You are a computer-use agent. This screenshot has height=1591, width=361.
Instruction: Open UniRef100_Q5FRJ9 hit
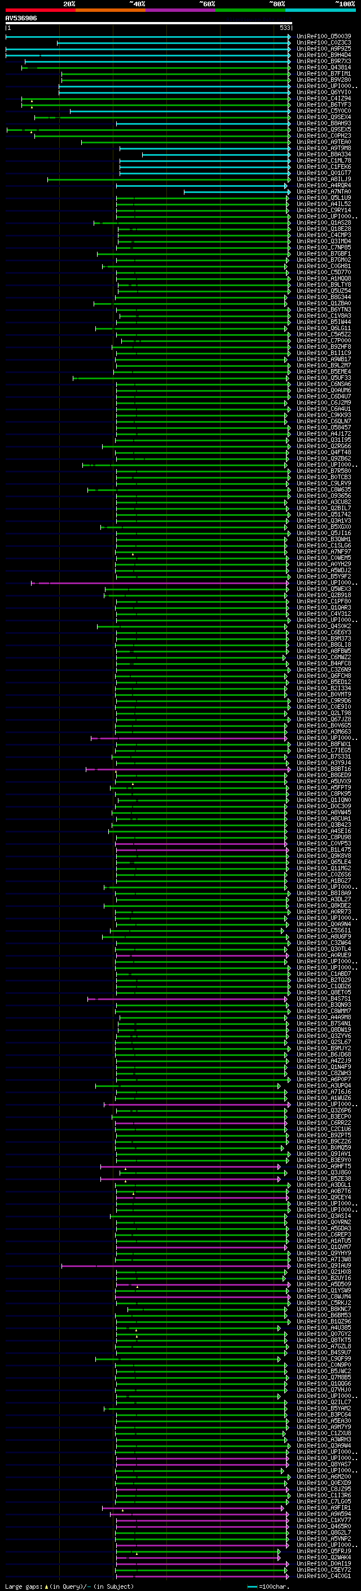click(324, 1551)
